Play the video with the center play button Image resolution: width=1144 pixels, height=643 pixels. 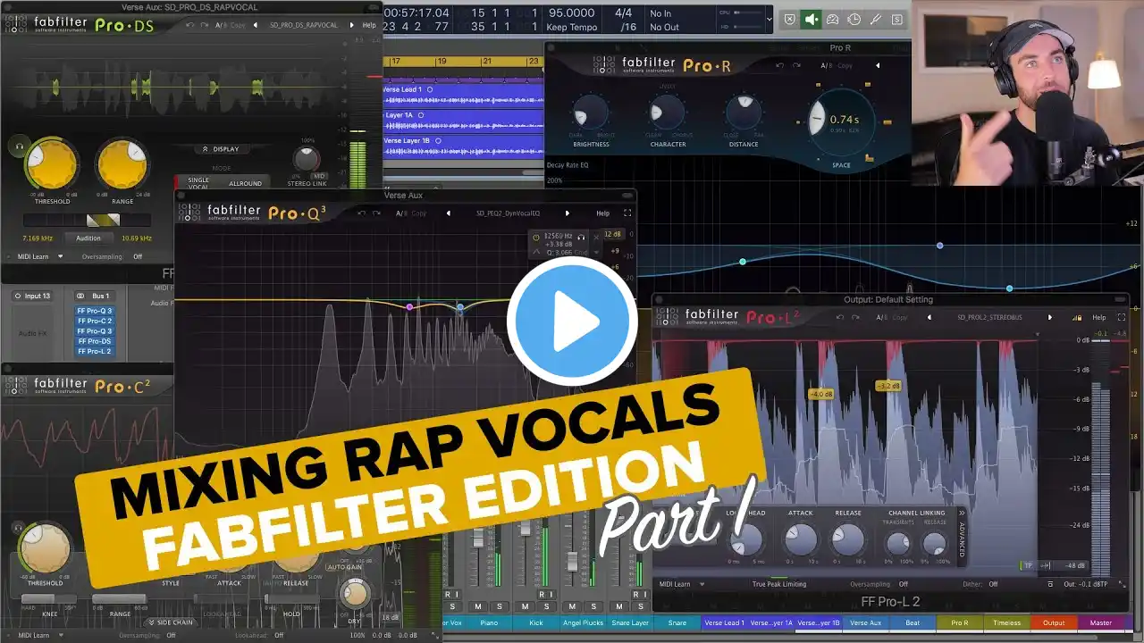click(x=572, y=321)
